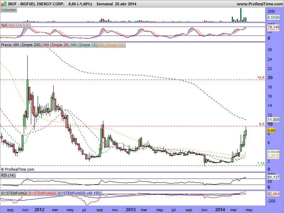This screenshot has height=213, width=284.
Task: Click the SYSTEMFUNGI indicator label
Action: pos(14,193)
